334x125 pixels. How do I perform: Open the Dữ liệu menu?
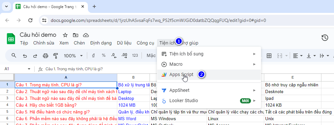click(x=124, y=43)
